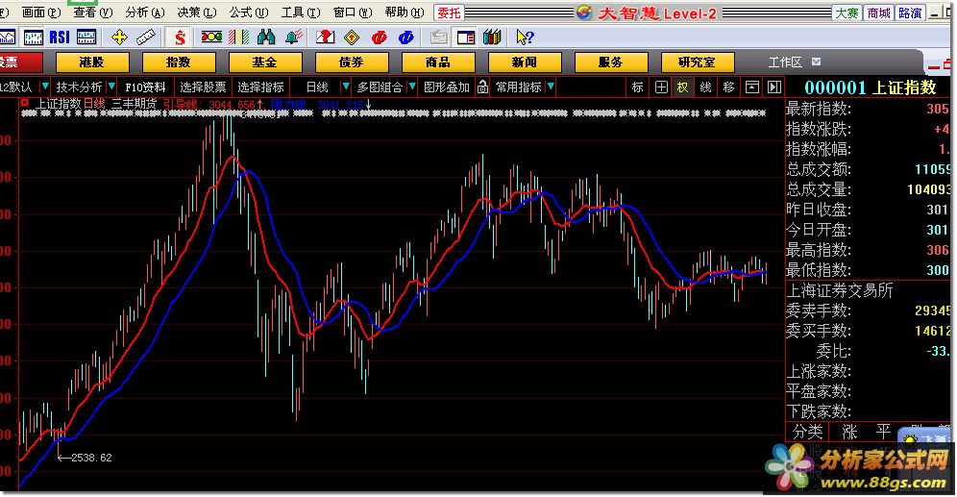The width and height of the screenshot is (957, 497).
Task: Click the alarm bell alert icon
Action: coord(294,37)
